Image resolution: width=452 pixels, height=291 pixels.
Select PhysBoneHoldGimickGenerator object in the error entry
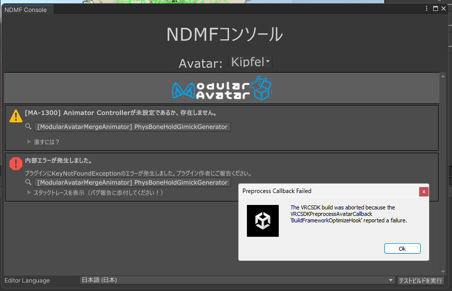[132, 183]
